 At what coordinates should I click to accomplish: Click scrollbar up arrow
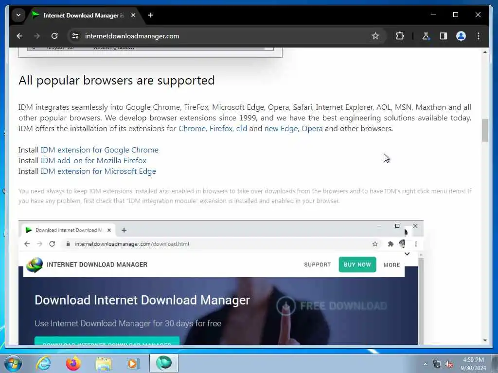485,52
